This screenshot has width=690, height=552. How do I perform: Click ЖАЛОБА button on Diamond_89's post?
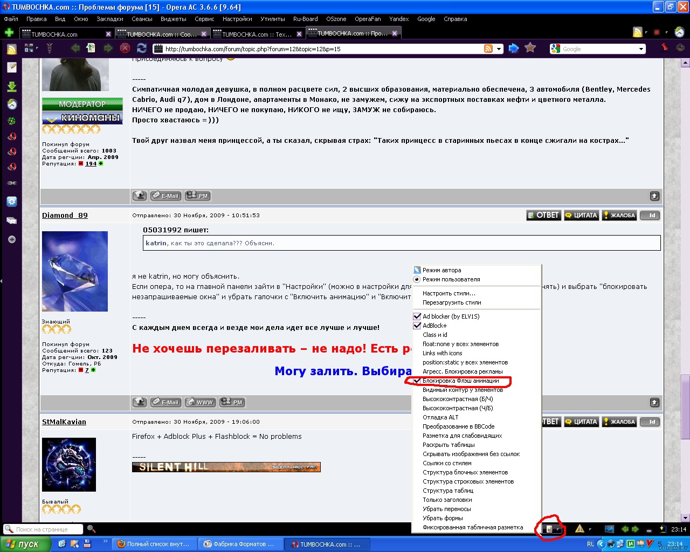click(x=619, y=215)
